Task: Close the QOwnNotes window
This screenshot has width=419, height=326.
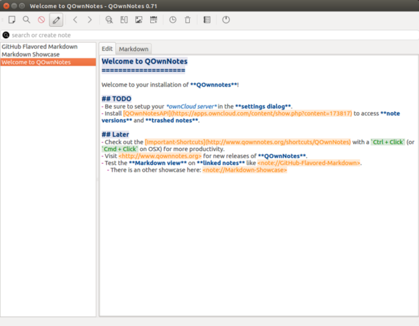Action: (x=6, y=5)
